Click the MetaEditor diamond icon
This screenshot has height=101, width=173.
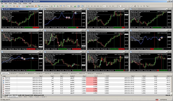pyautogui.click(x=36, y=6)
